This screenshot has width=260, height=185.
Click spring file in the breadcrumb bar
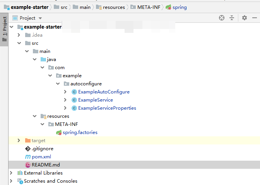point(176,7)
